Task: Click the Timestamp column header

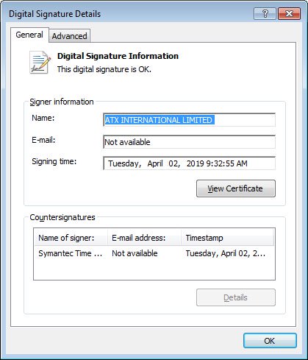Action: pos(227,238)
